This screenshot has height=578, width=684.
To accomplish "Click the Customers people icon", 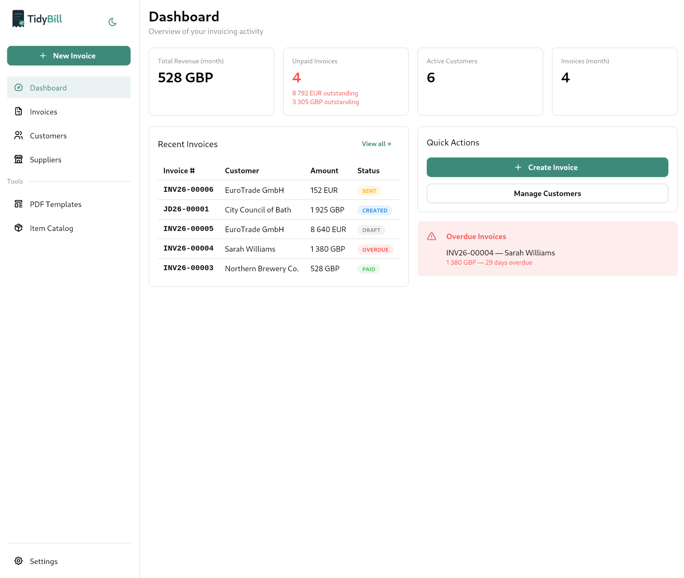I will tap(19, 135).
